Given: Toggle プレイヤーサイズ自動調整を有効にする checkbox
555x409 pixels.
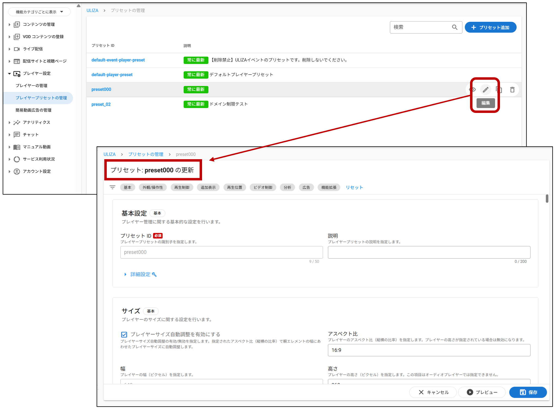Looking at the screenshot, I should (124, 334).
